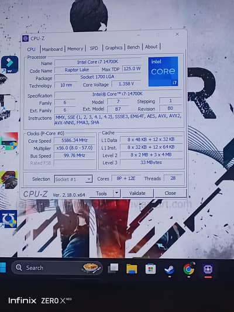Click the Multiplier value x56.0
Image resolution: width=234 pixels, height=312 pixels.
coord(74,148)
